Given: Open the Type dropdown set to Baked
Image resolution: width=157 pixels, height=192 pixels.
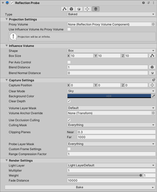Looking at the screenshot, I should (111, 14).
